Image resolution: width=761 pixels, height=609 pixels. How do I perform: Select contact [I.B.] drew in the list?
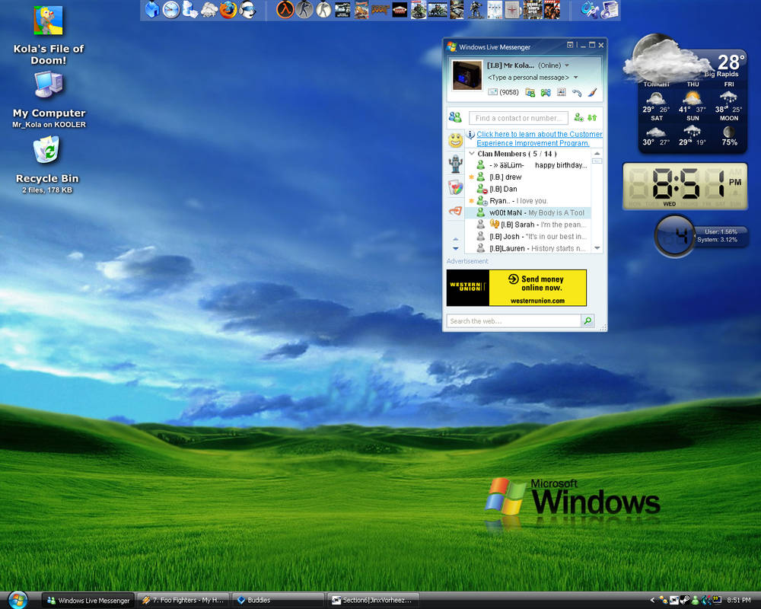click(x=528, y=177)
